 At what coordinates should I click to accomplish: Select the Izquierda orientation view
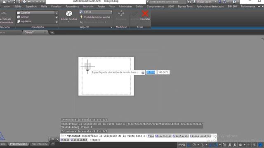pos(35,21)
